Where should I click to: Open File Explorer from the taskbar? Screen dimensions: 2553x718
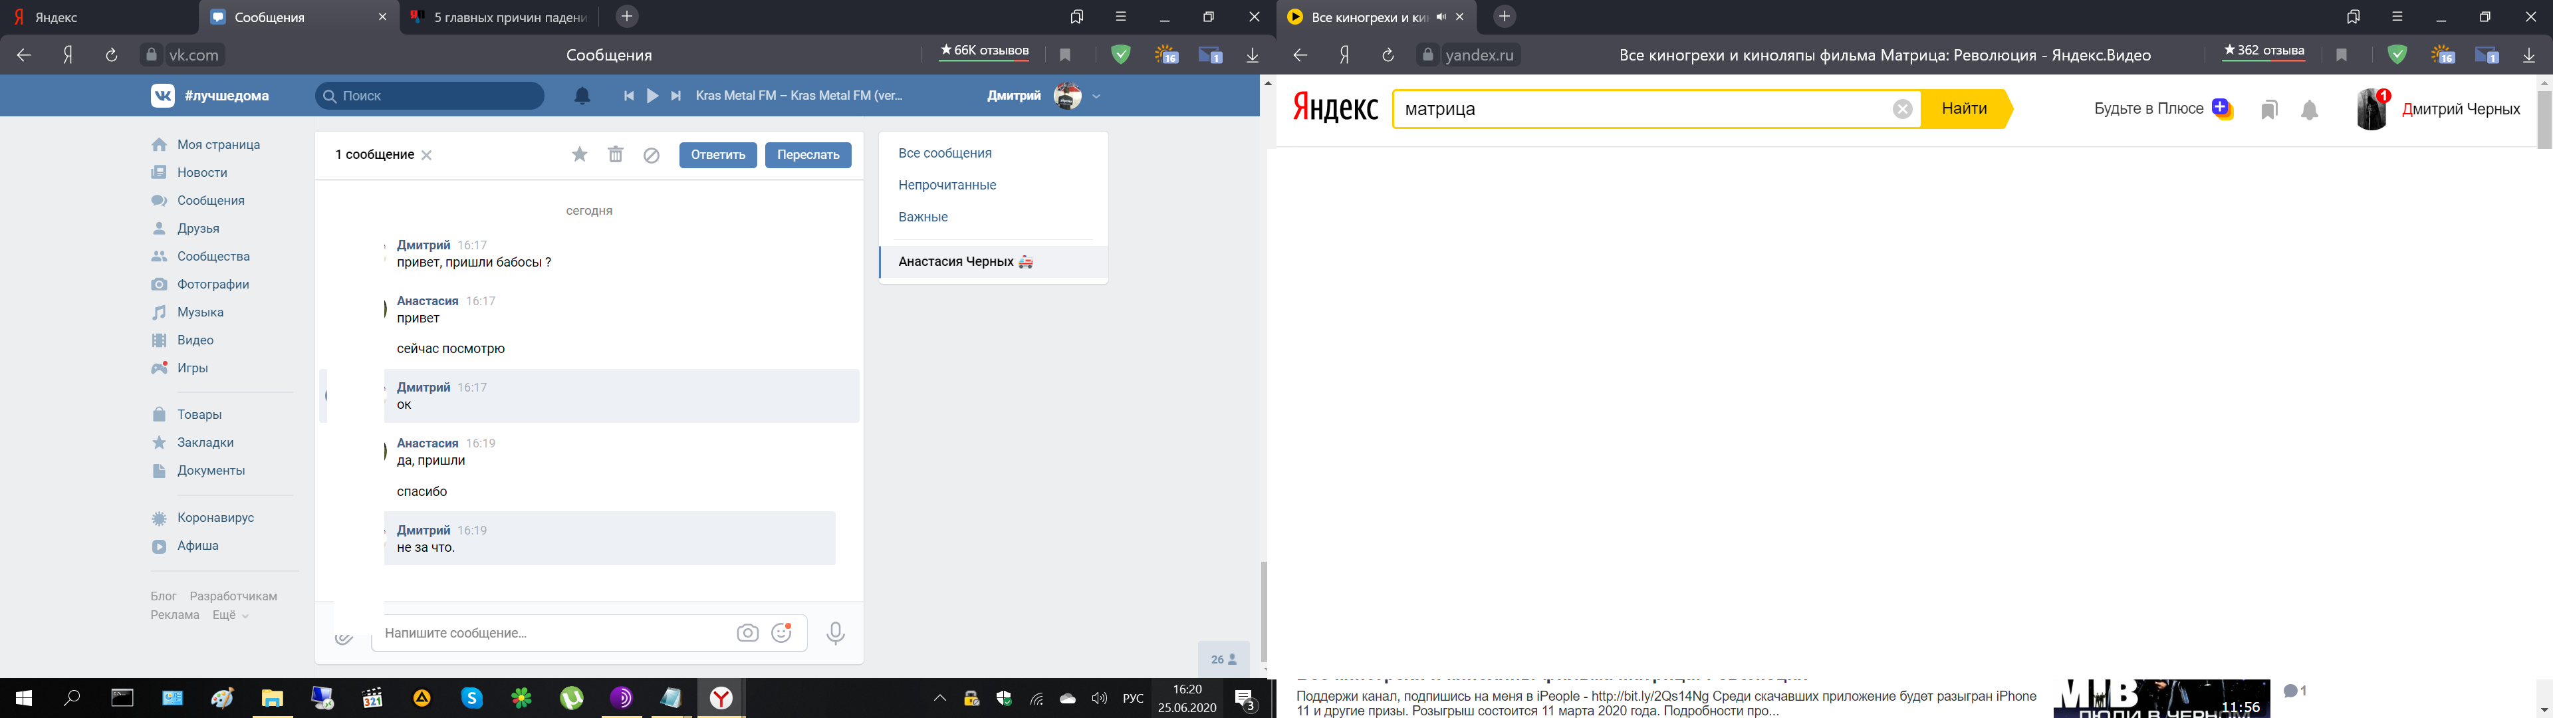pyautogui.click(x=271, y=698)
